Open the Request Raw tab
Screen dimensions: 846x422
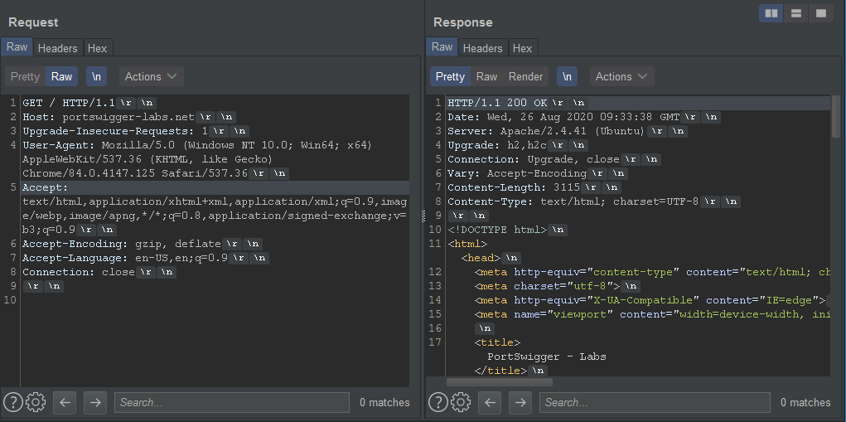click(17, 47)
